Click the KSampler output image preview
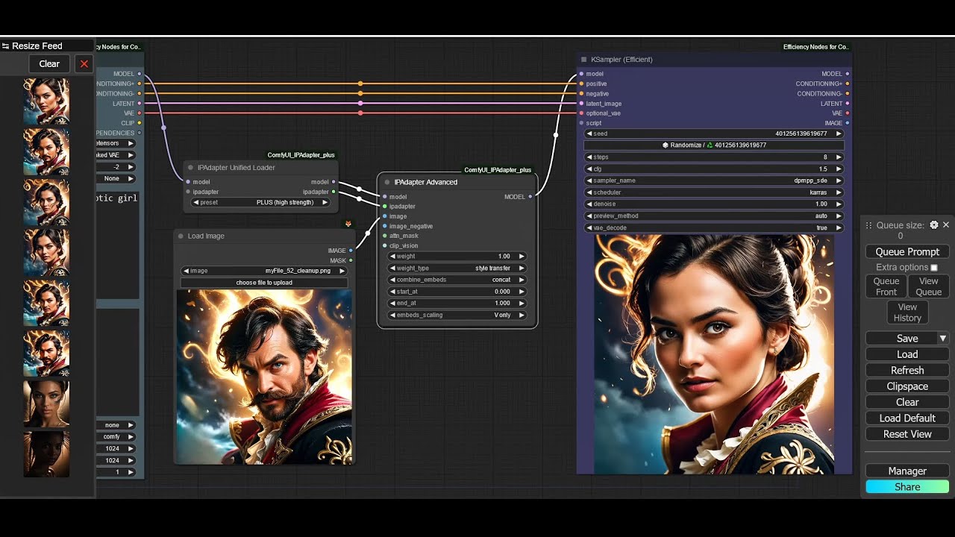Viewport: 955px width, 537px height. (714, 354)
